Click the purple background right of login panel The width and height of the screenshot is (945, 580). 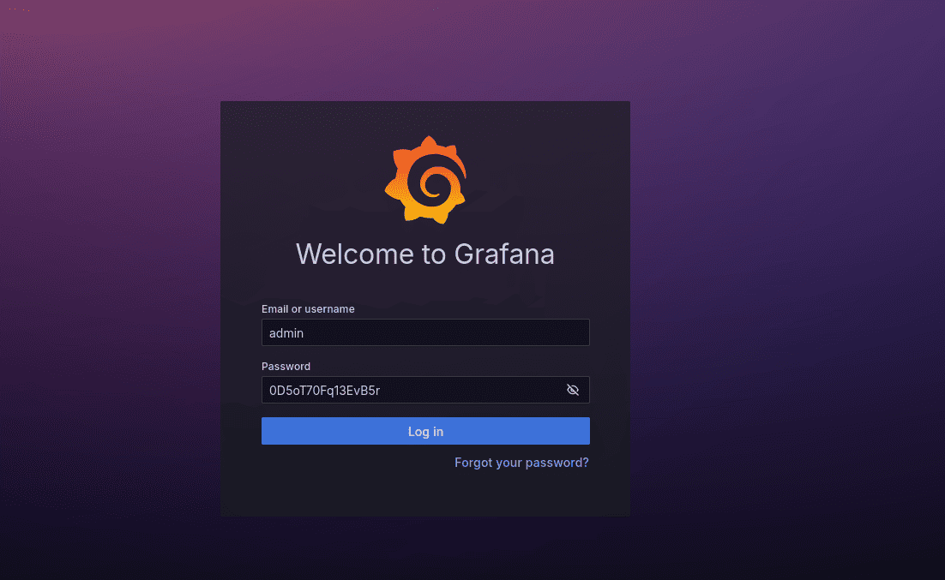789,300
